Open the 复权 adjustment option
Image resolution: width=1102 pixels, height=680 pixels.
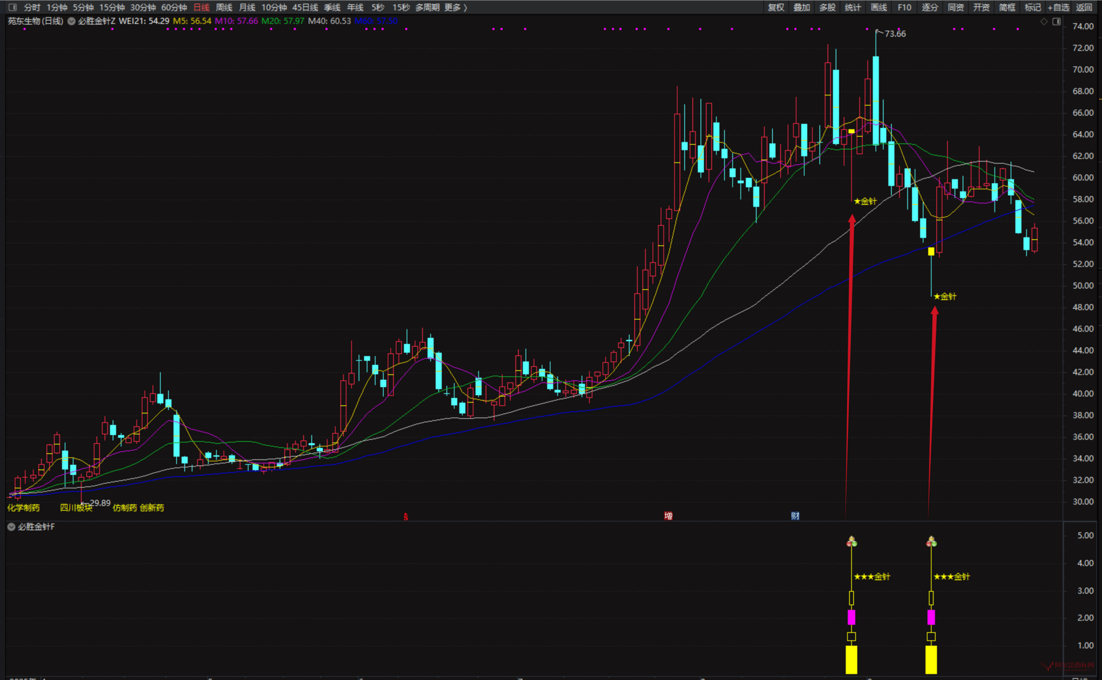click(776, 7)
